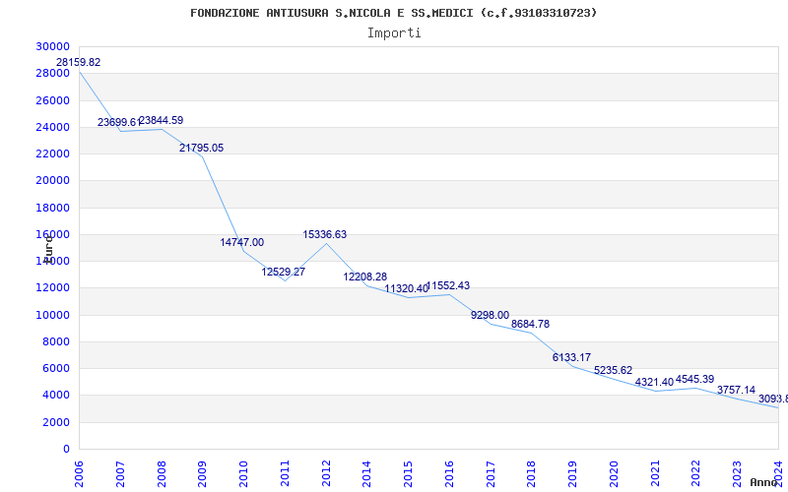Click x-axis year 2008
The width and height of the screenshot is (788, 492).
coord(162,474)
